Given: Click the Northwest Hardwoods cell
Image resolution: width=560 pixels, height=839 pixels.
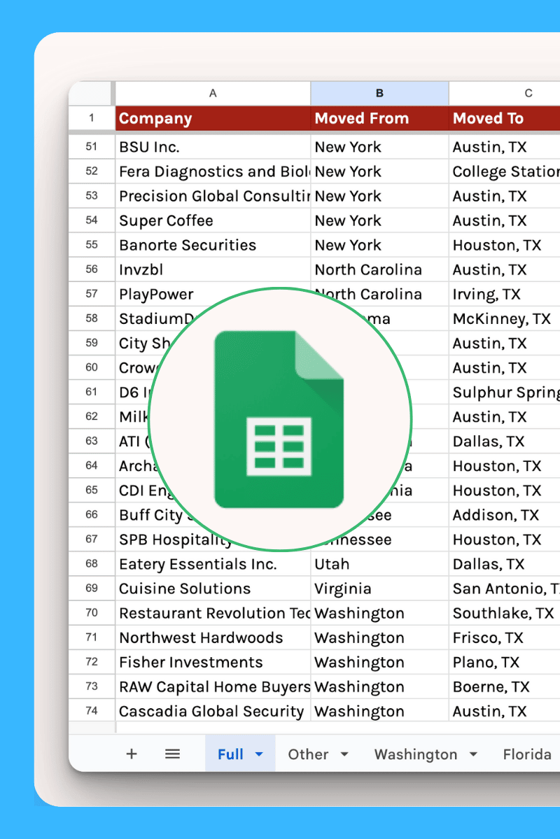Looking at the screenshot, I should pyautogui.click(x=213, y=637).
